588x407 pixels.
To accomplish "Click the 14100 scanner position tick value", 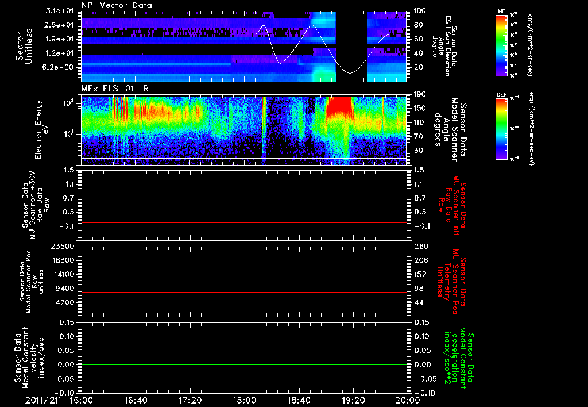I will point(63,274).
